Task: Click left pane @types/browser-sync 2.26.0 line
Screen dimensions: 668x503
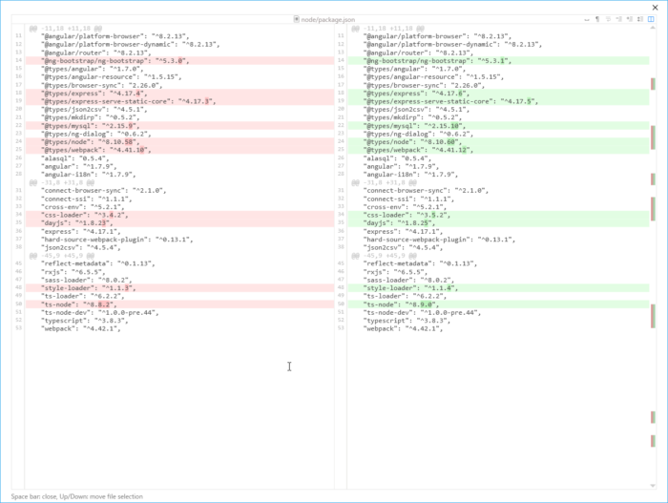Action: pos(102,85)
